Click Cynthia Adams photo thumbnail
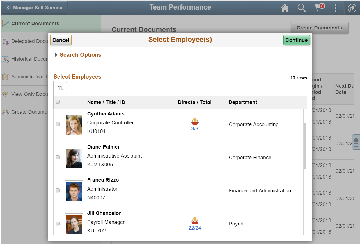 coord(74,125)
